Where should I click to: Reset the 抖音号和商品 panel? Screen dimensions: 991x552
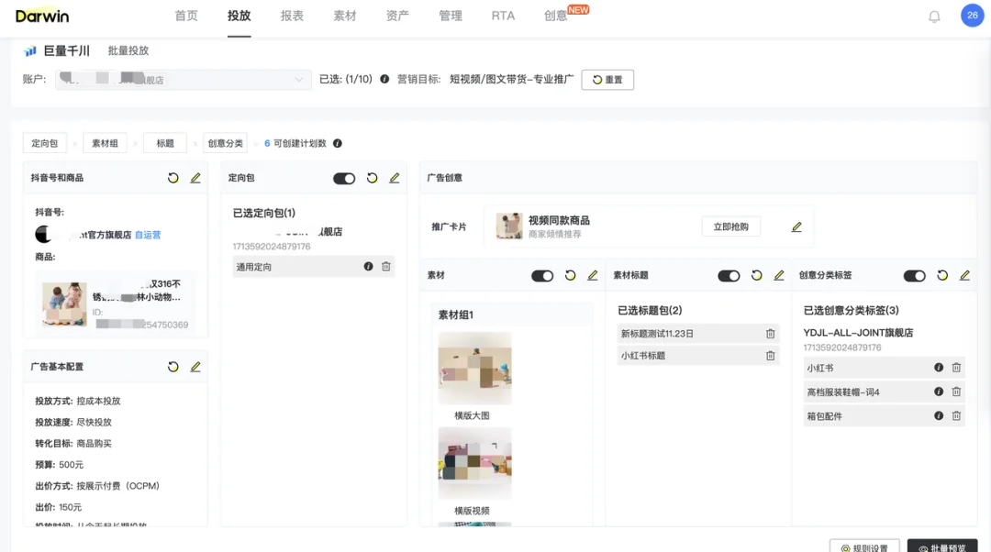coord(173,178)
